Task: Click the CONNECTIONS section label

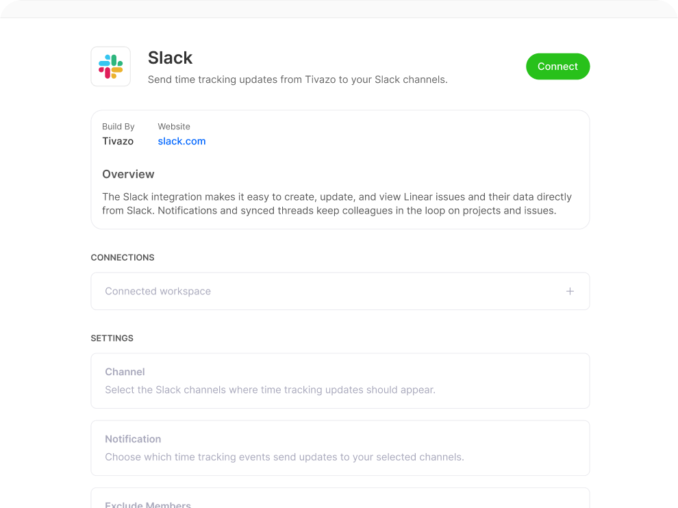Action: (x=122, y=257)
